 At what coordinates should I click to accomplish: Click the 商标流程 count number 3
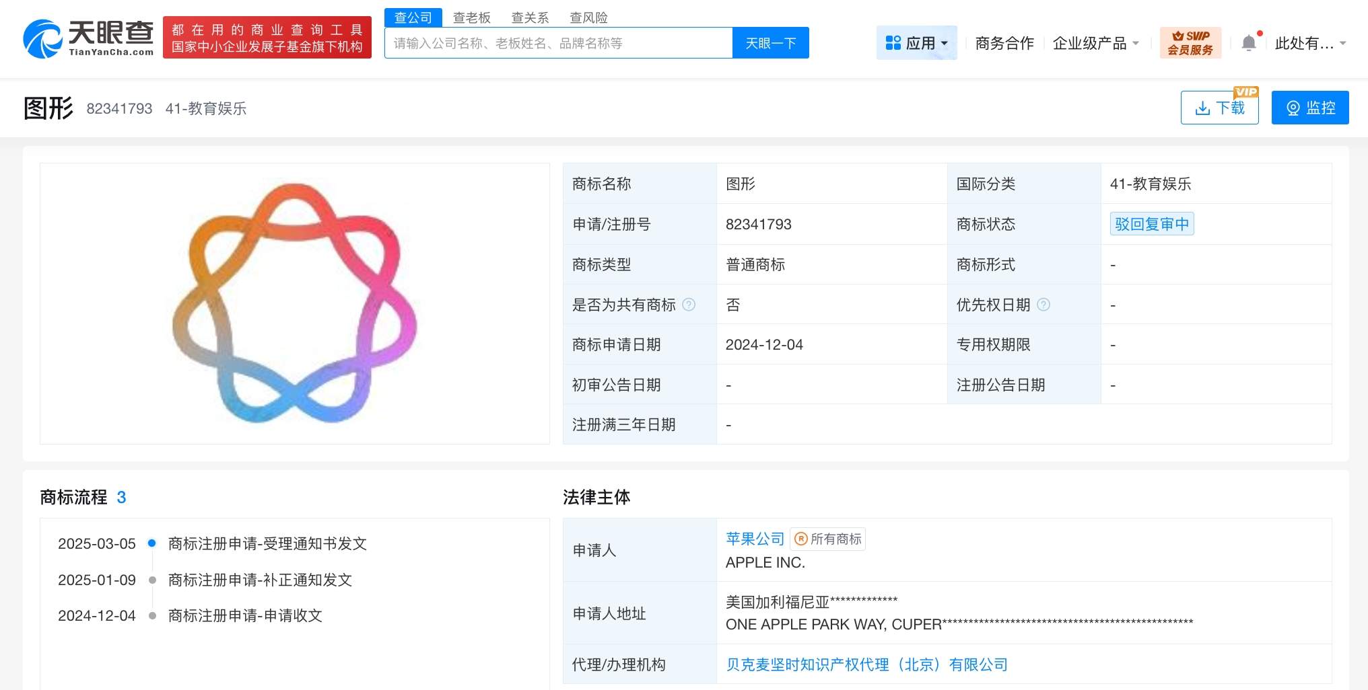[121, 497]
